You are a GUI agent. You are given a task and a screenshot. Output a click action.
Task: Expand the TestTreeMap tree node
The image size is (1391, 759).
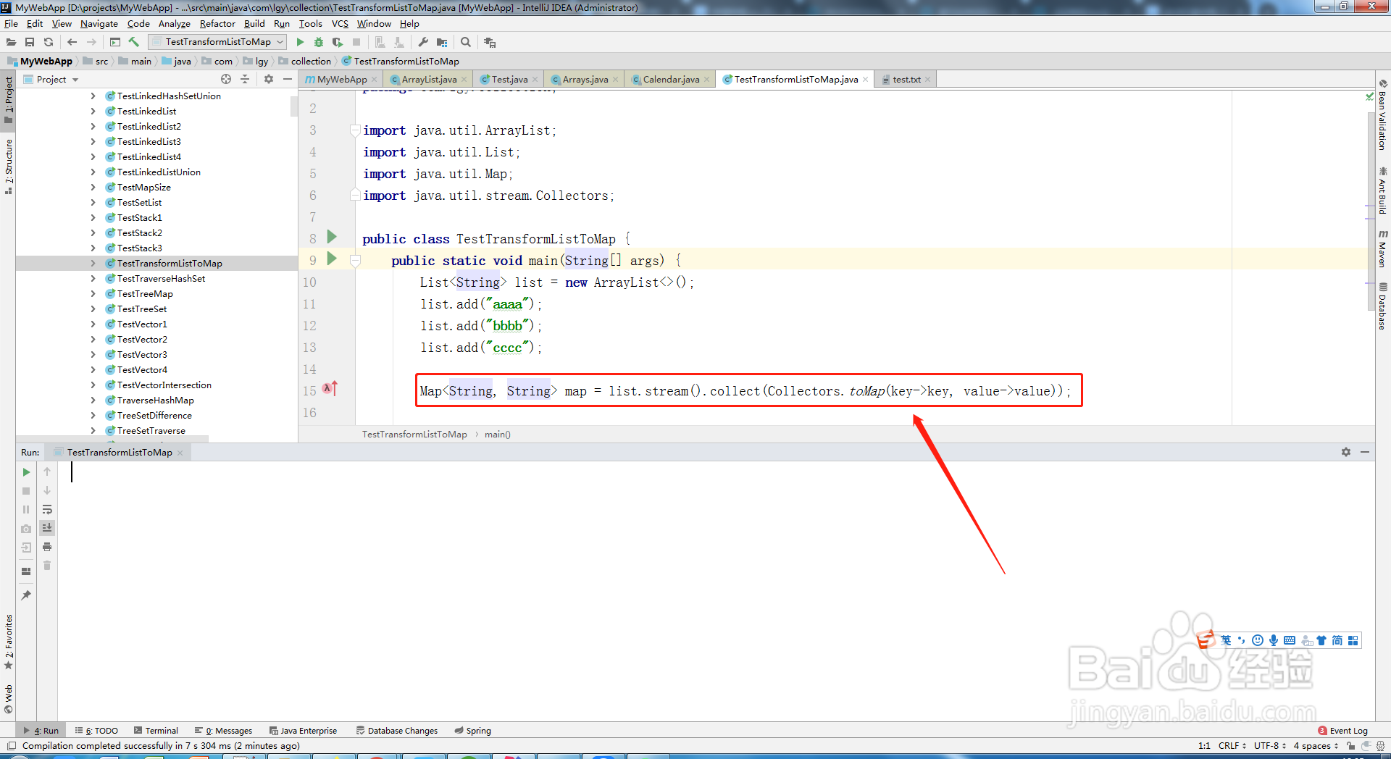pyautogui.click(x=93, y=293)
